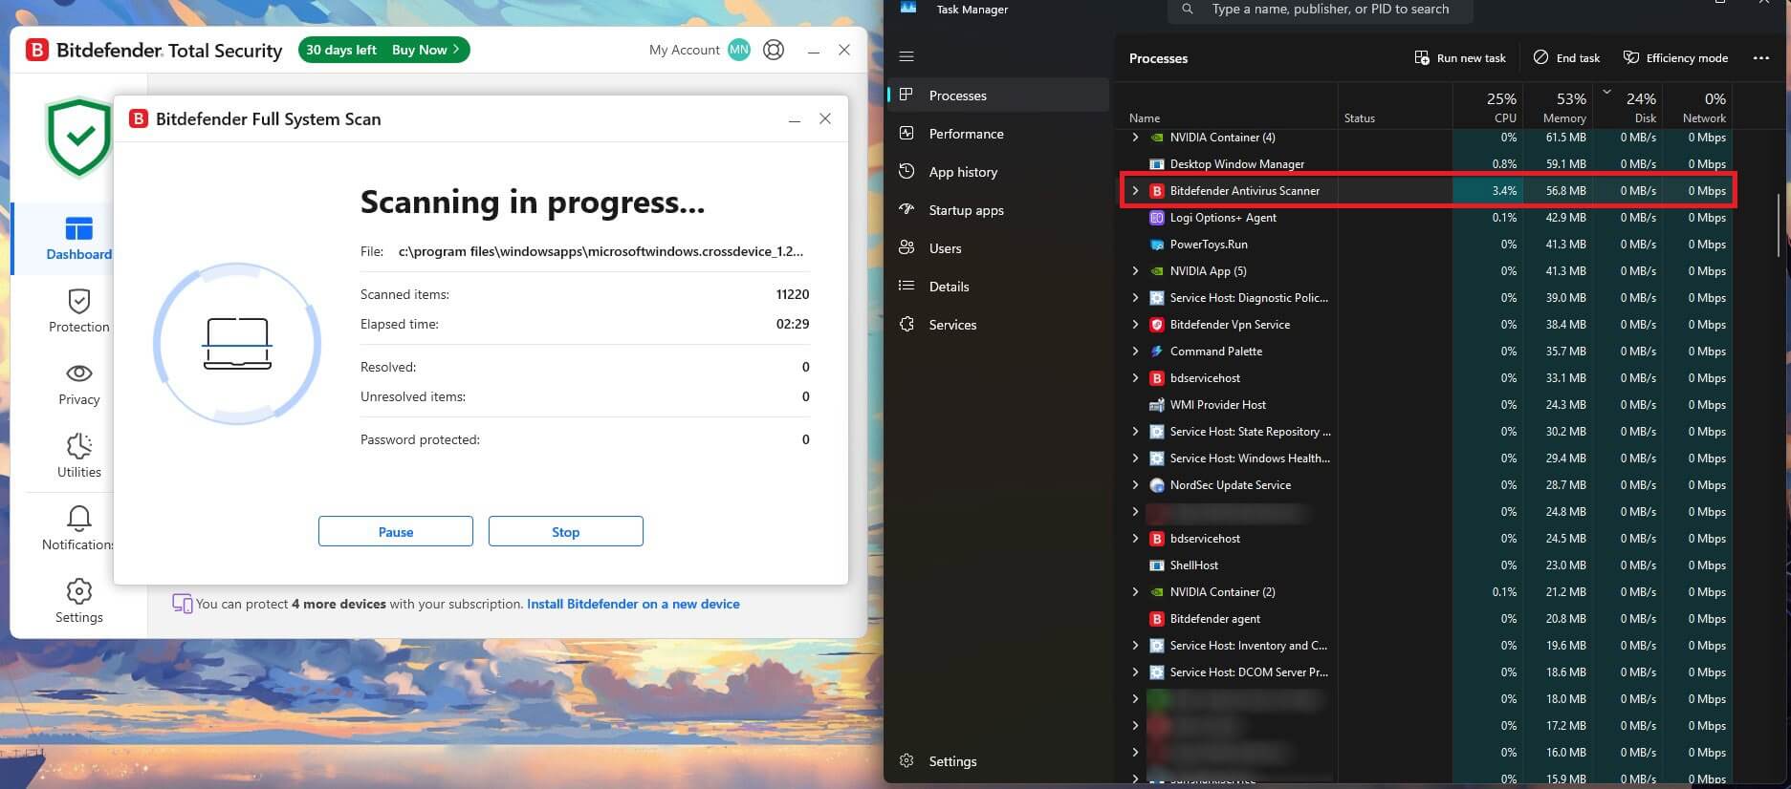The width and height of the screenshot is (1791, 789).
Task: Click Run new task in Task Manager
Action: click(x=1460, y=58)
